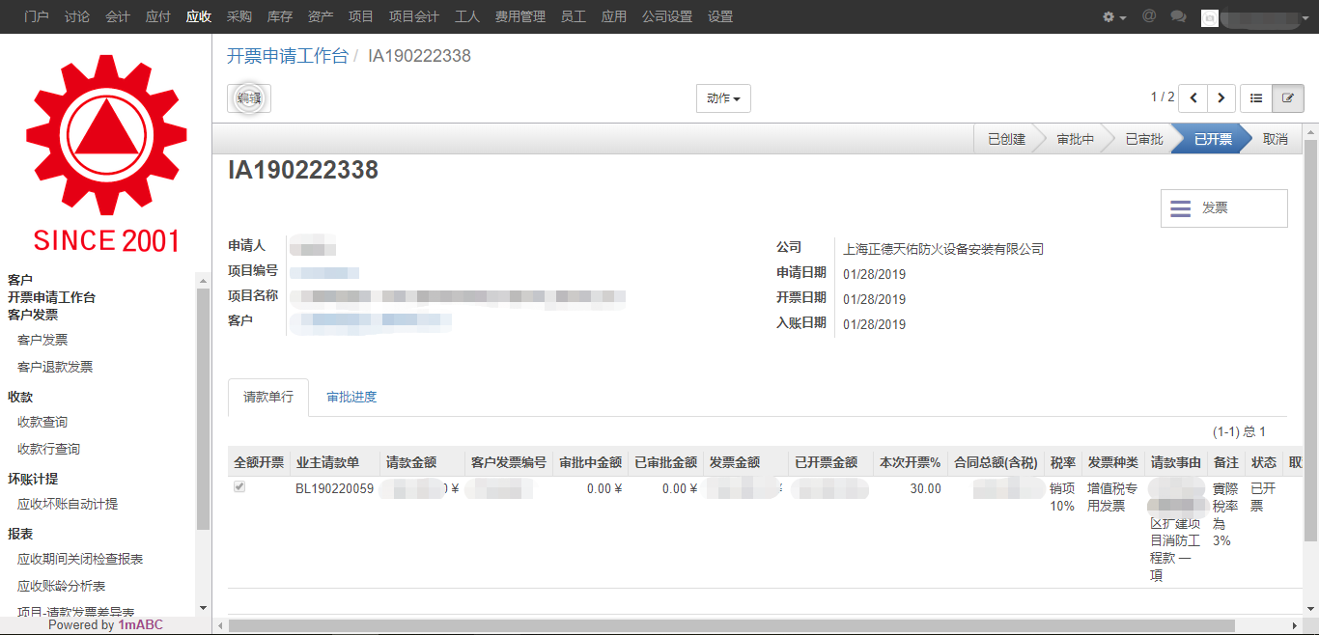Open the 应付 top menu
This screenshot has height=635, width=1319.
158,16
